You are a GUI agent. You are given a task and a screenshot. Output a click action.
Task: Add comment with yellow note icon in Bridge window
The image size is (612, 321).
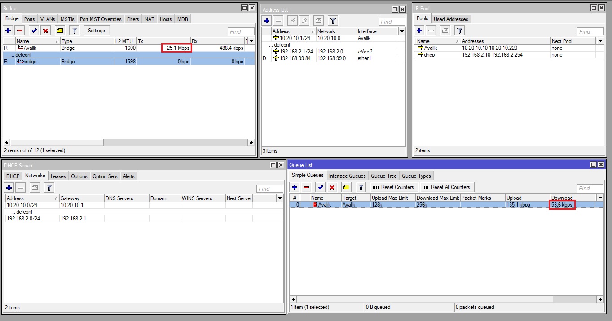coord(60,31)
